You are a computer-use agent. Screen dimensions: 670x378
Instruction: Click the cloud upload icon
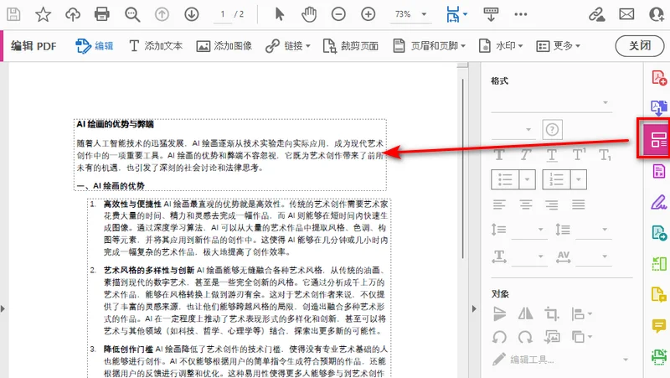click(x=73, y=14)
